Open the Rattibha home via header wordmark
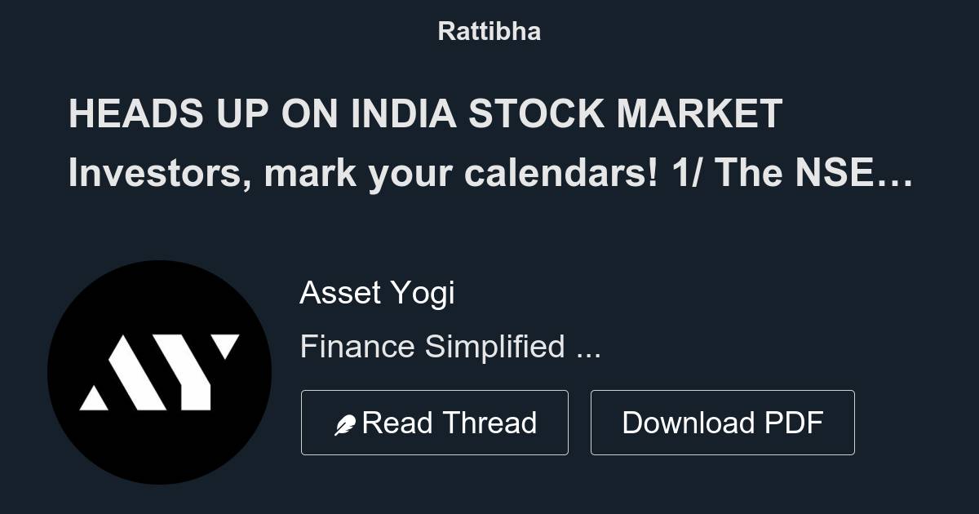 489,31
